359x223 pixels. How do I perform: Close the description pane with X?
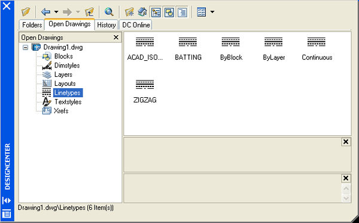(346, 178)
